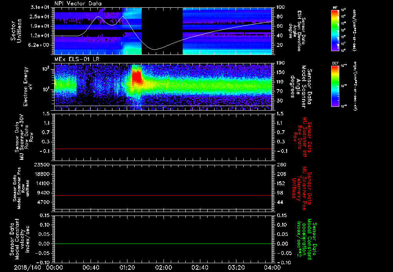Click the '2.5e+01' sector tick value
393x272 pixels.
coord(40,17)
